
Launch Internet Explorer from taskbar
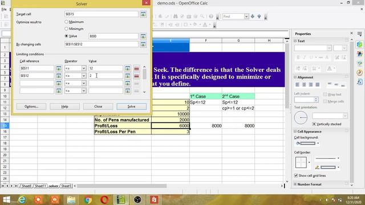coord(22,200)
